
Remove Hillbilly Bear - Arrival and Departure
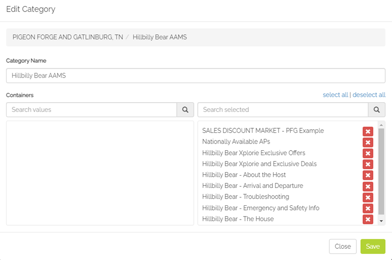[368, 186]
